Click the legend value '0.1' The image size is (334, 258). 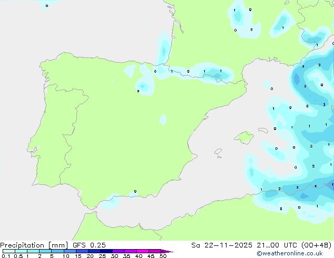pyautogui.click(x=6, y=256)
